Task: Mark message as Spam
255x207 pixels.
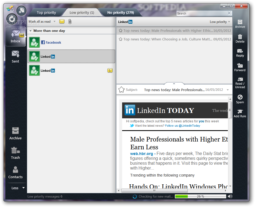Action: (x=240, y=99)
